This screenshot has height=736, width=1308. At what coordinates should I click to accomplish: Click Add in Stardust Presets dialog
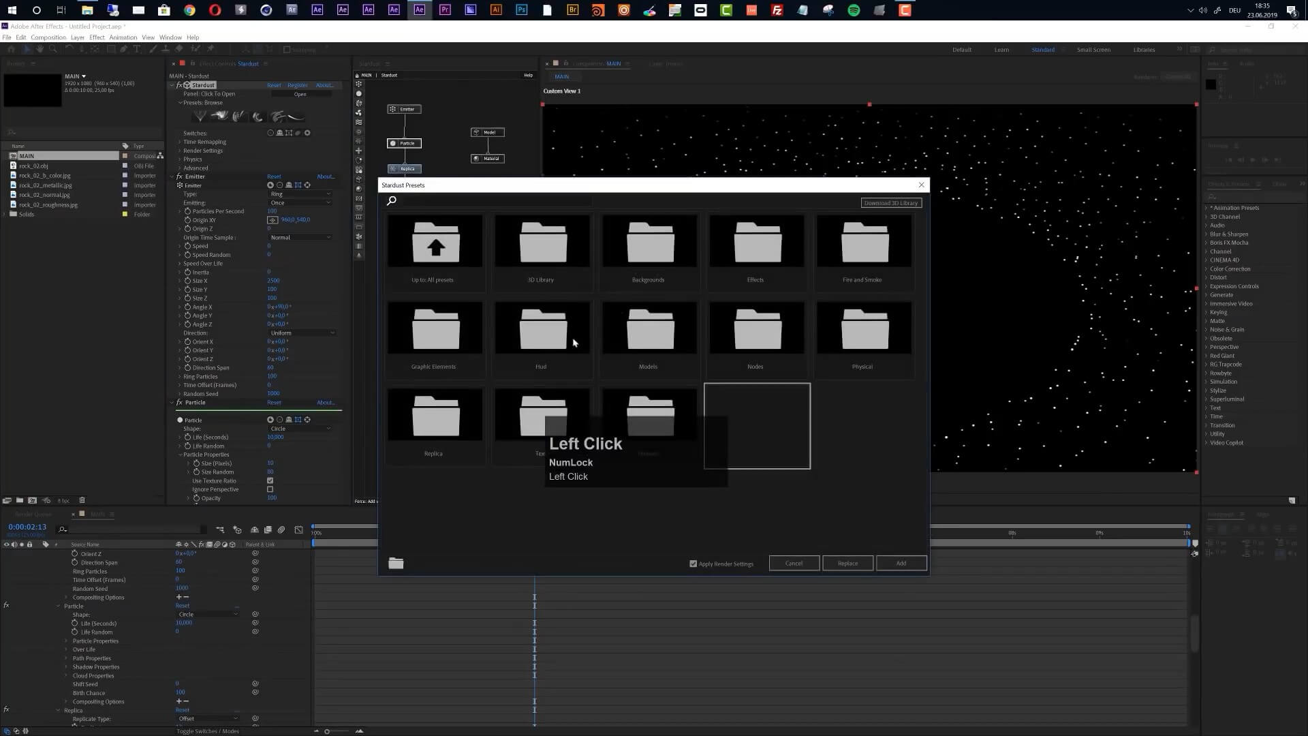tap(901, 564)
